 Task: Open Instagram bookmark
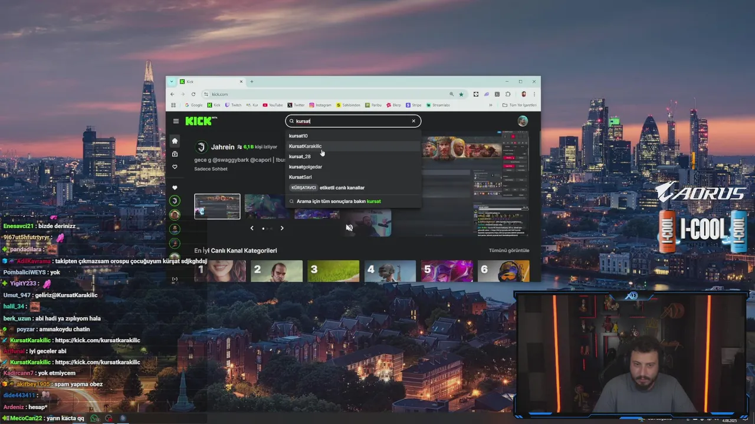click(x=320, y=105)
